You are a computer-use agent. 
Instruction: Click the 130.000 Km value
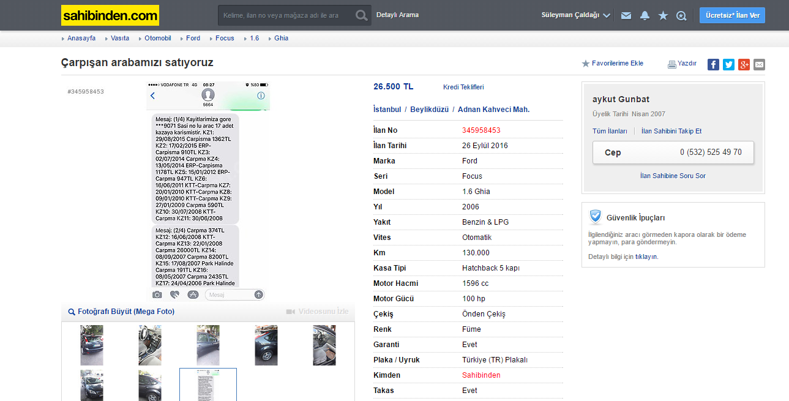[x=476, y=253]
